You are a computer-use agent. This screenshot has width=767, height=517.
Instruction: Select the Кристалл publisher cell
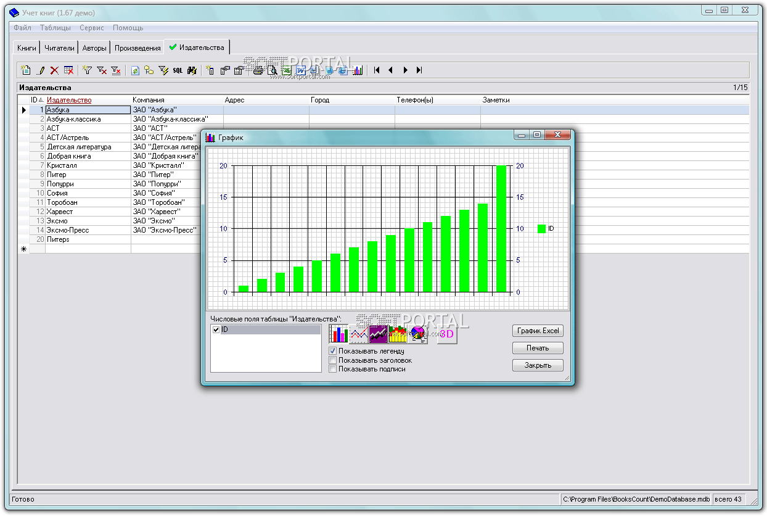(x=88, y=165)
